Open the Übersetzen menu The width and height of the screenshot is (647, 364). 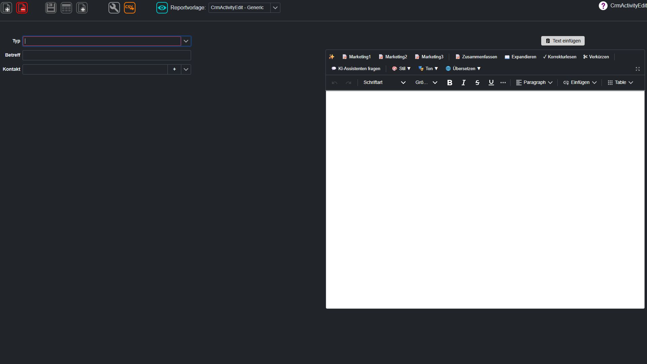(463, 68)
